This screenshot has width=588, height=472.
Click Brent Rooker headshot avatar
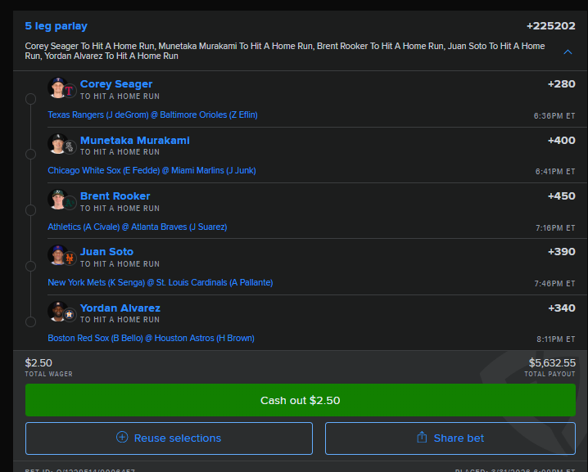pyautogui.click(x=57, y=200)
